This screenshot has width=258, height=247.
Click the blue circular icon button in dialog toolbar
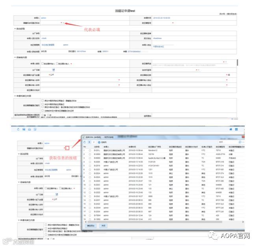coord(99,142)
